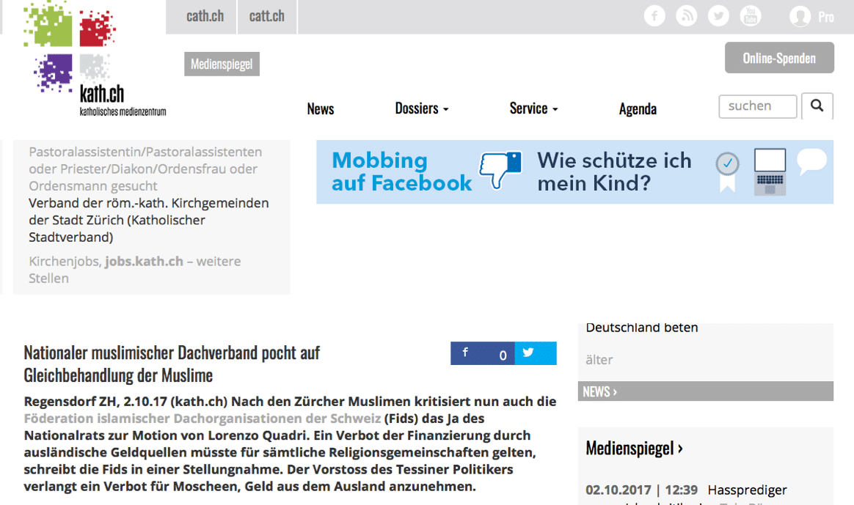This screenshot has width=854, height=505.
Task: Open the RSS feed icon
Action: [x=687, y=15]
